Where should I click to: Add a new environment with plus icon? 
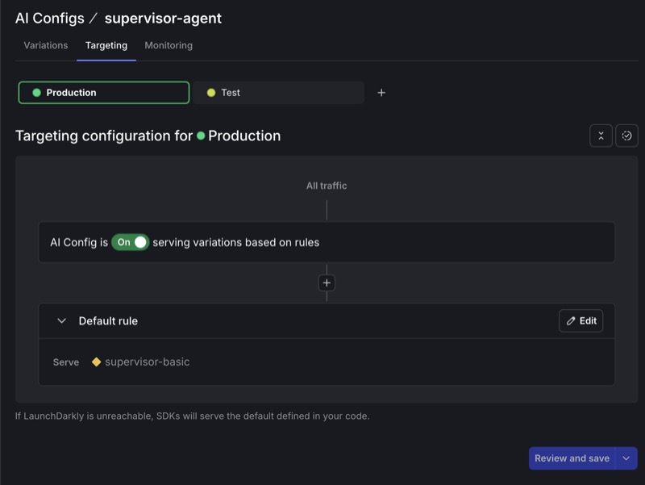point(381,93)
